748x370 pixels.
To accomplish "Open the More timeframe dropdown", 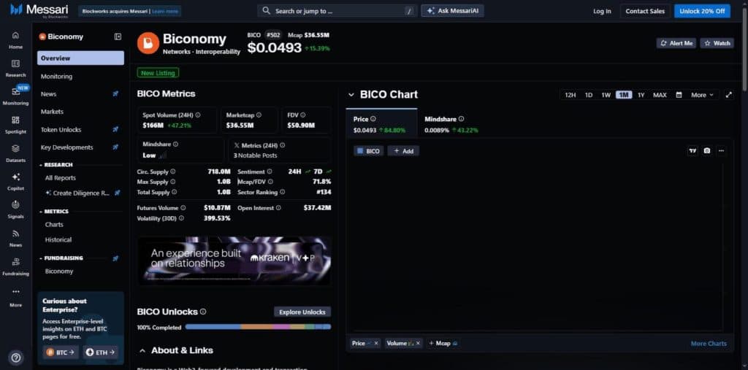I will click(702, 95).
